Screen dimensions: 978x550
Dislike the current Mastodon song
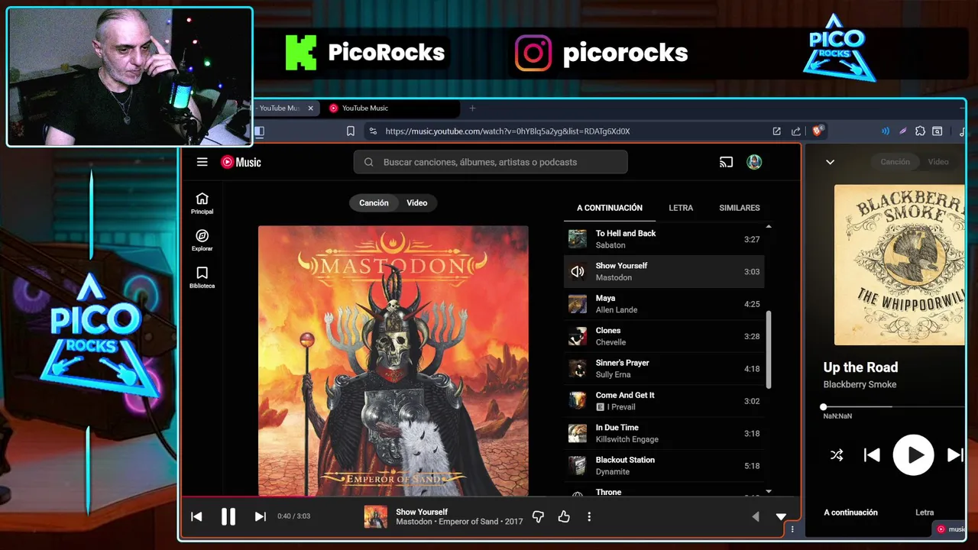click(x=538, y=517)
